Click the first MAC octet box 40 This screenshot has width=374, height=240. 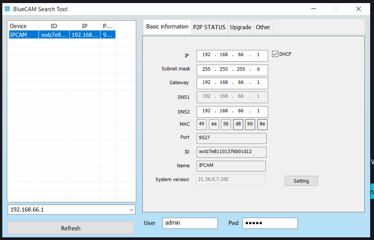click(202, 124)
